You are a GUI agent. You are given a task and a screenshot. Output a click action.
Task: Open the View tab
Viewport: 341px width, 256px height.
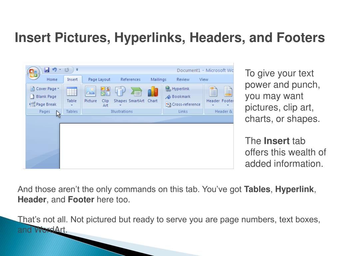click(204, 79)
